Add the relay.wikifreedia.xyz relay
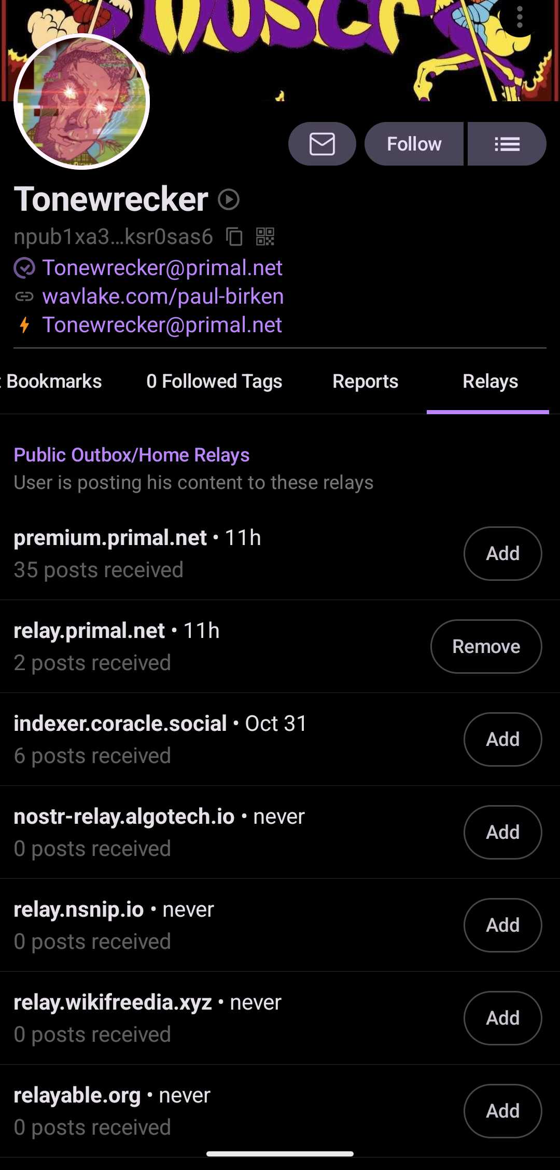 502,1018
